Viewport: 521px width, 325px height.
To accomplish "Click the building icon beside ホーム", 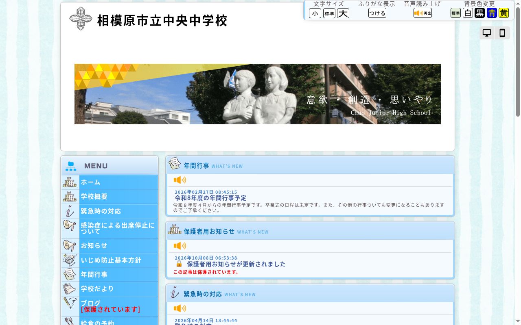I will [70, 182].
